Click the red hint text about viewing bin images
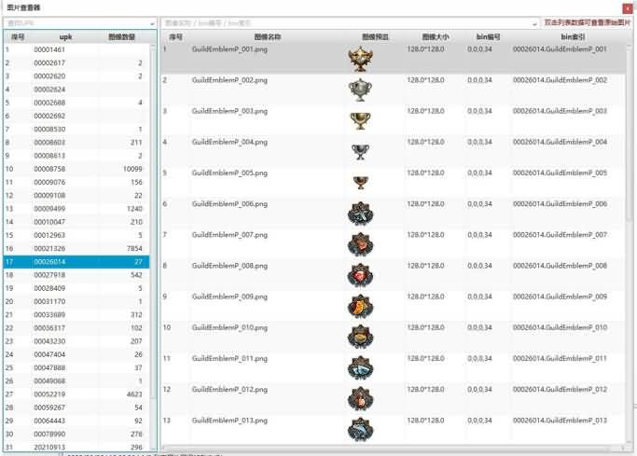 (587, 22)
